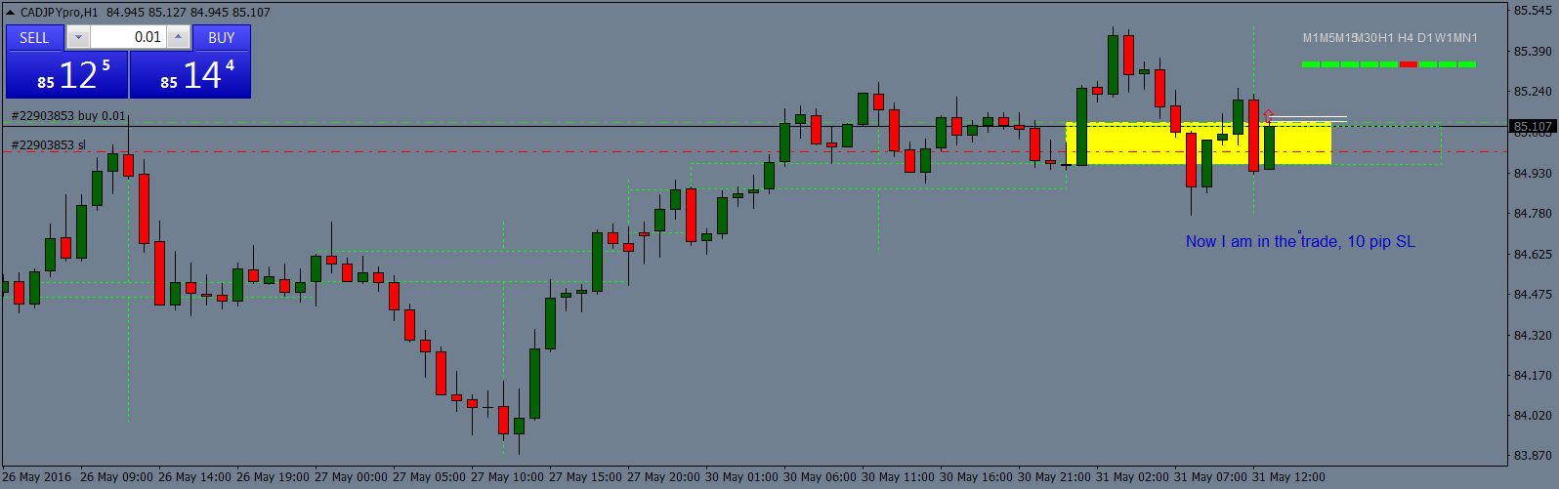Click the buy price tile 85.144
Viewport: 1559px width, 489px height.
190,75
